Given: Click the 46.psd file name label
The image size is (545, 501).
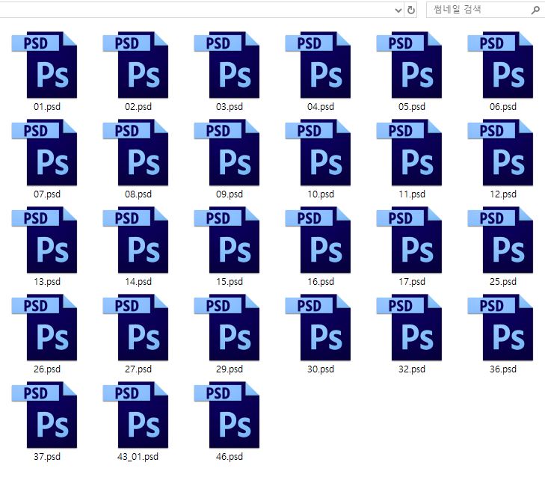Looking at the screenshot, I should [x=230, y=456].
